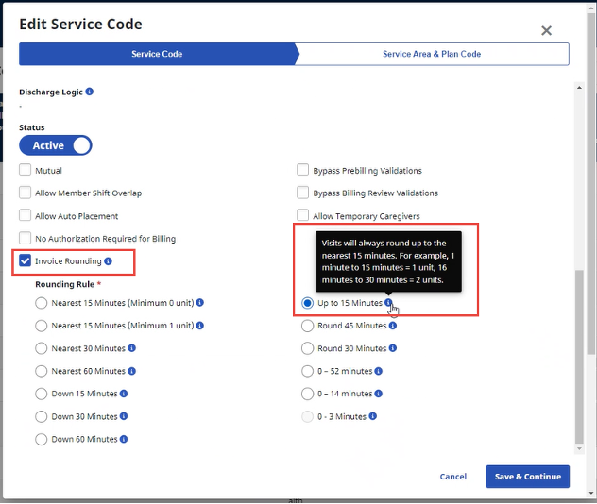
Task: Select the Service Code tab
Action: tap(158, 54)
